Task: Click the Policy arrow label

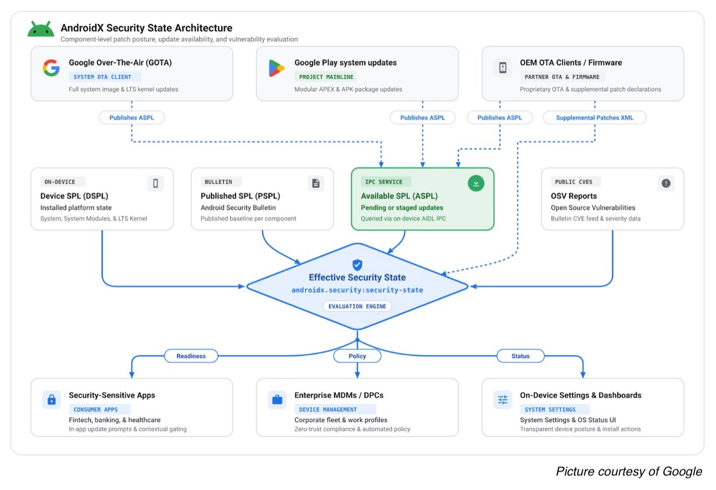Action: tap(357, 356)
